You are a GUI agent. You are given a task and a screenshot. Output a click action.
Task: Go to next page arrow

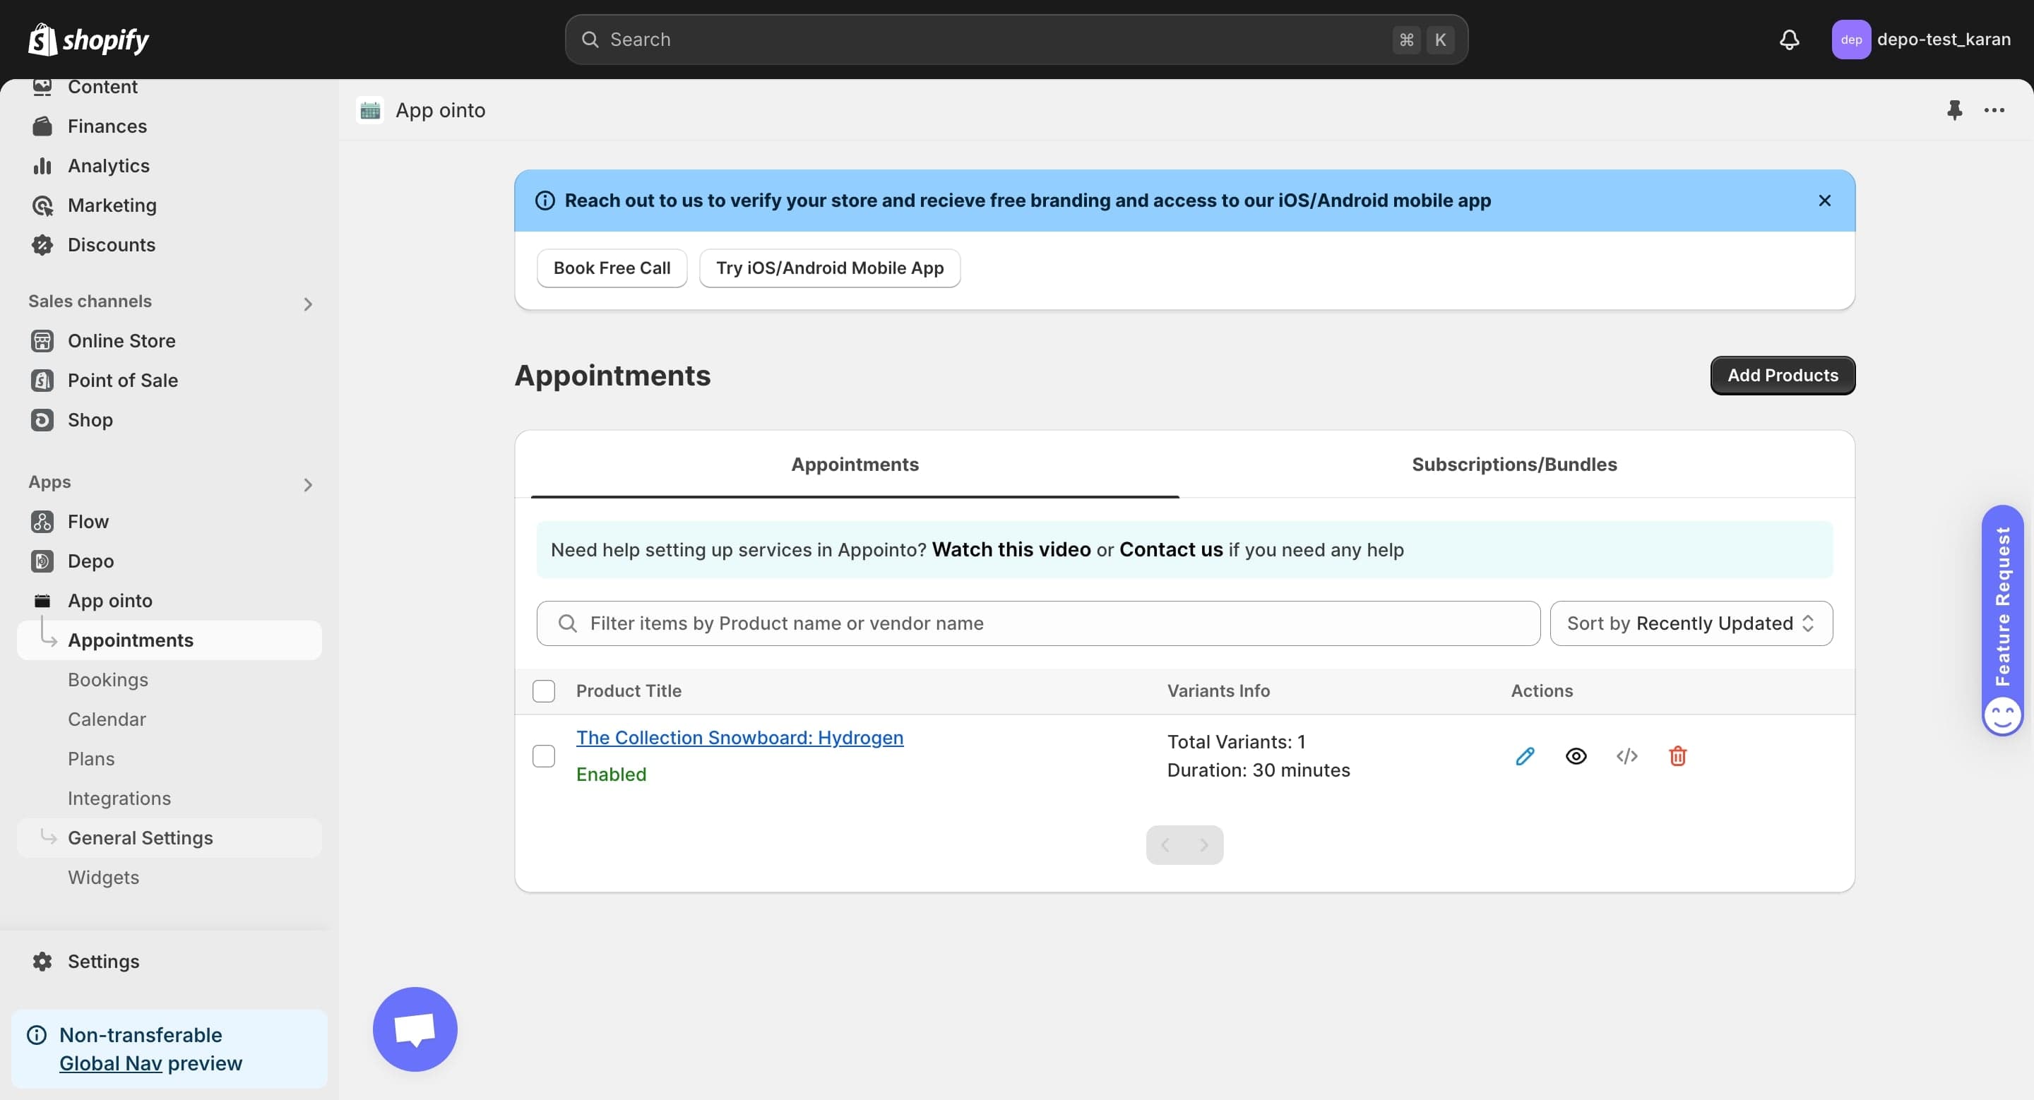pos(1204,845)
